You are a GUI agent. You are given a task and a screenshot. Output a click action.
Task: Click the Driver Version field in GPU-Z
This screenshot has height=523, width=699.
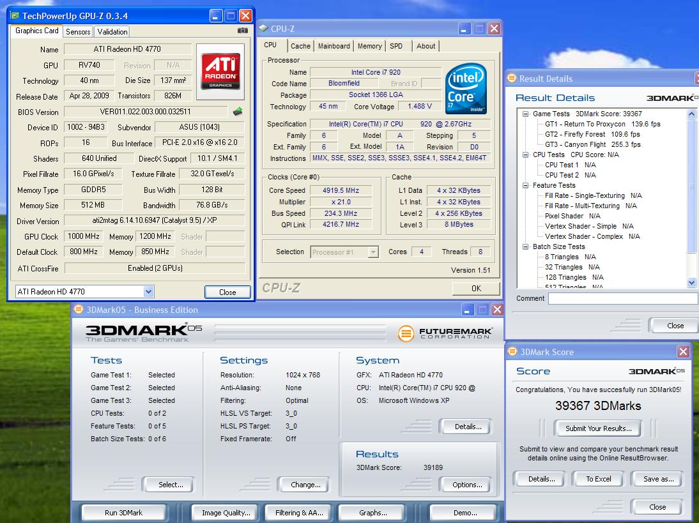(154, 220)
